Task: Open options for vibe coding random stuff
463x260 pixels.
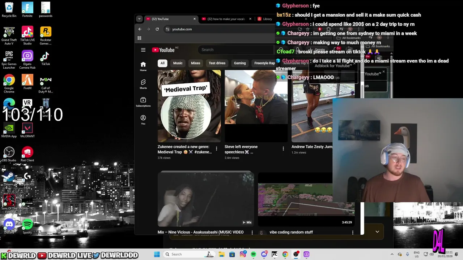Action: pos(353,232)
